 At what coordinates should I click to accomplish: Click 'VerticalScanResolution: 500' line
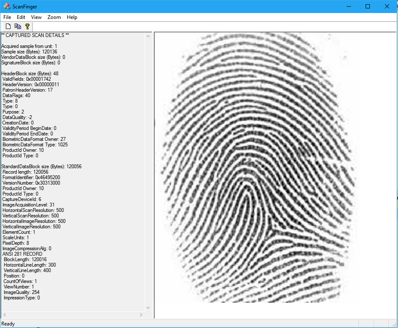[x=31, y=216]
